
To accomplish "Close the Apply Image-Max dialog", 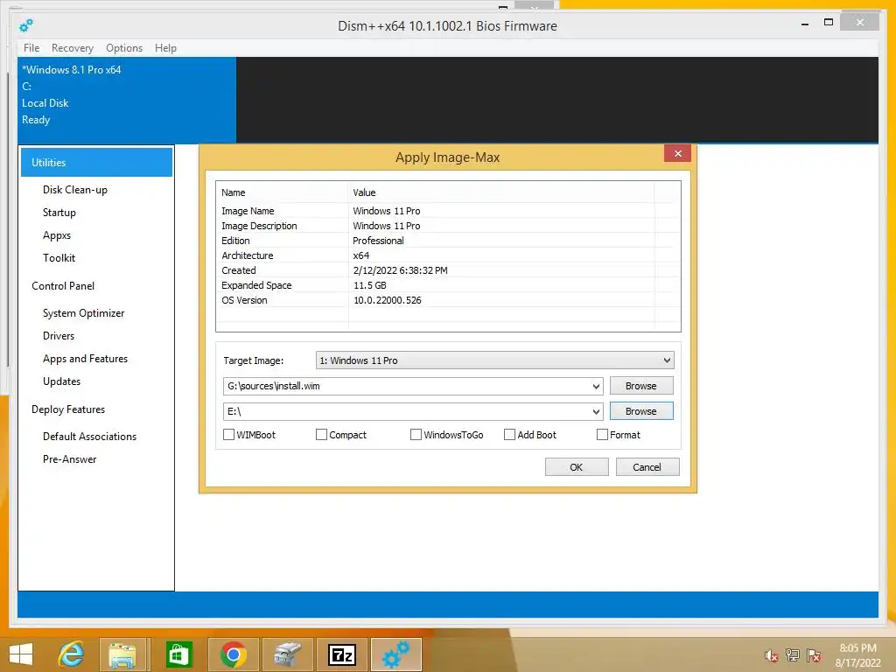I will click(x=678, y=153).
